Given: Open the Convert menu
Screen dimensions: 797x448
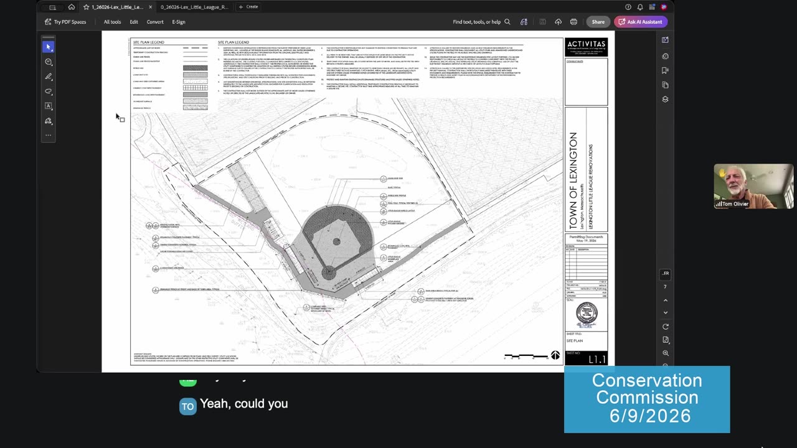Looking at the screenshot, I should [155, 22].
